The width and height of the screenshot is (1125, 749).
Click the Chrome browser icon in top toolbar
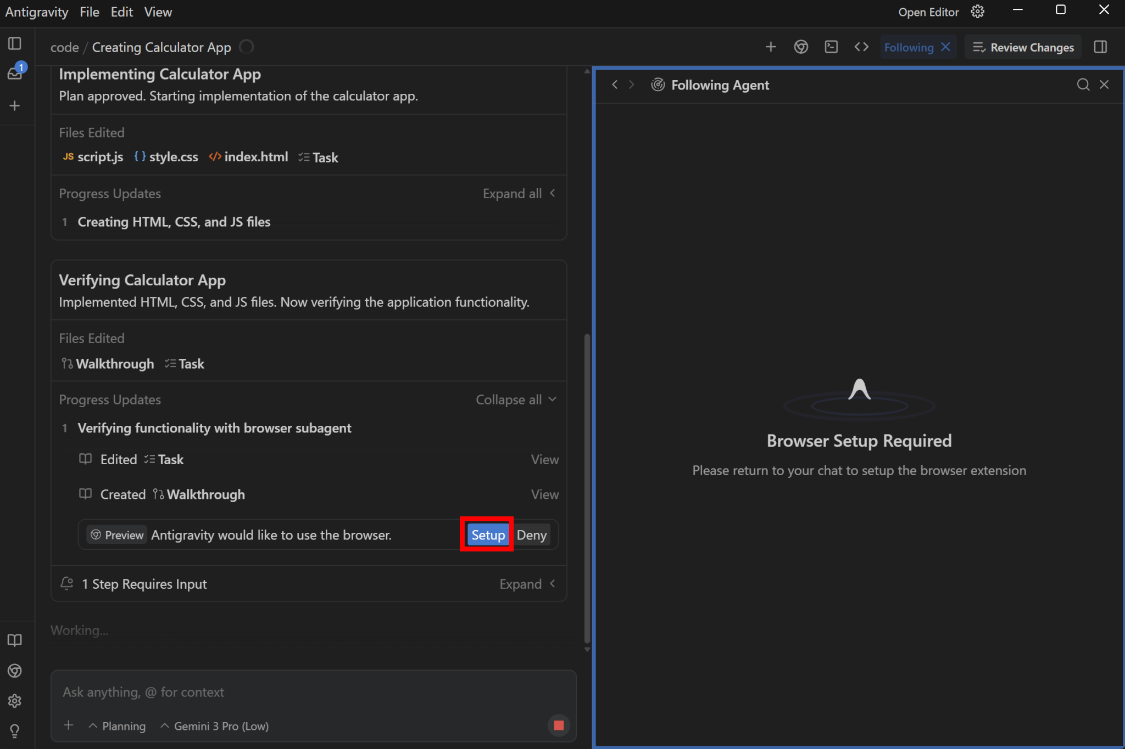pos(801,47)
